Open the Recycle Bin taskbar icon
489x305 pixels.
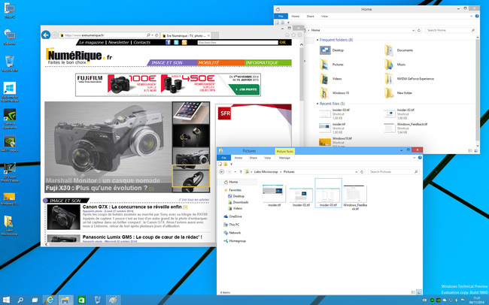click(97, 300)
